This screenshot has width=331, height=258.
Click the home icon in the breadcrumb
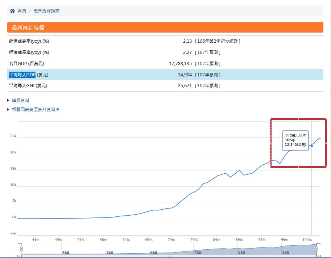pyautogui.click(x=13, y=11)
